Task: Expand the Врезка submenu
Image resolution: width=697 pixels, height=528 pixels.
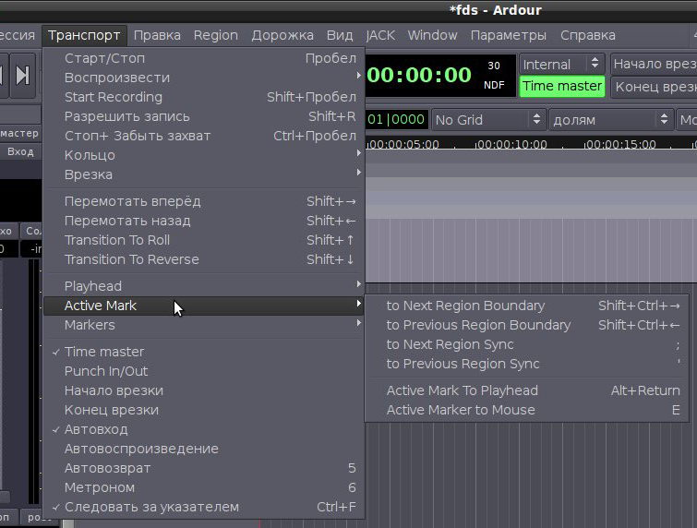Action: coord(204,174)
